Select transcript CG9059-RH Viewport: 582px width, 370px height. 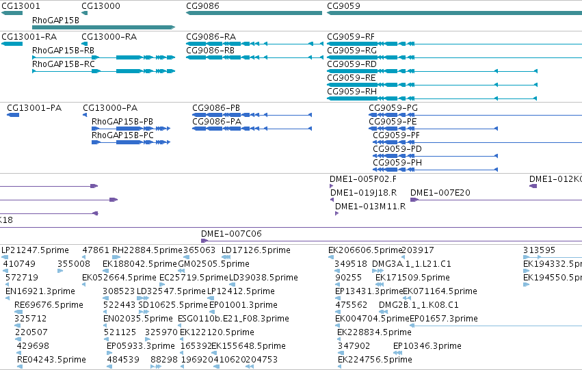point(352,92)
